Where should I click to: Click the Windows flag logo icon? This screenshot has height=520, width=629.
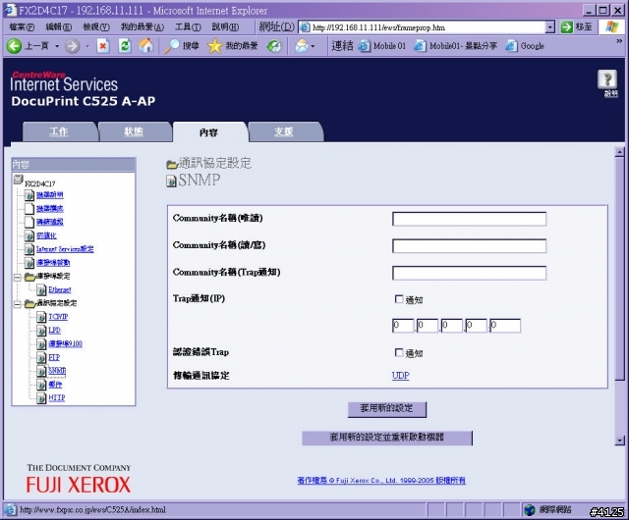pyautogui.click(x=611, y=27)
